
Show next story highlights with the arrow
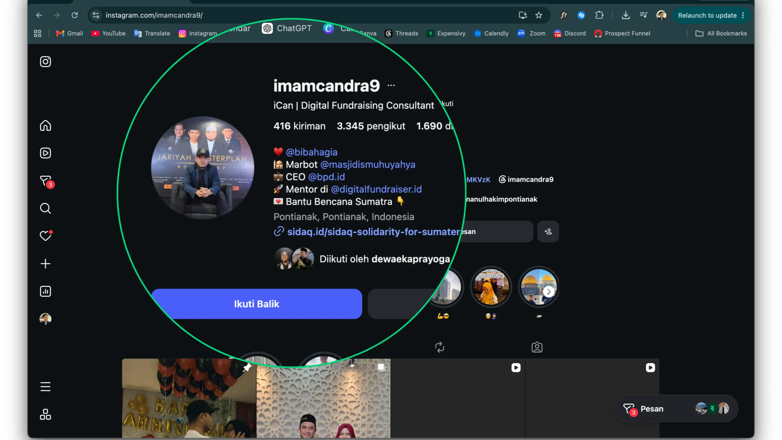549,291
